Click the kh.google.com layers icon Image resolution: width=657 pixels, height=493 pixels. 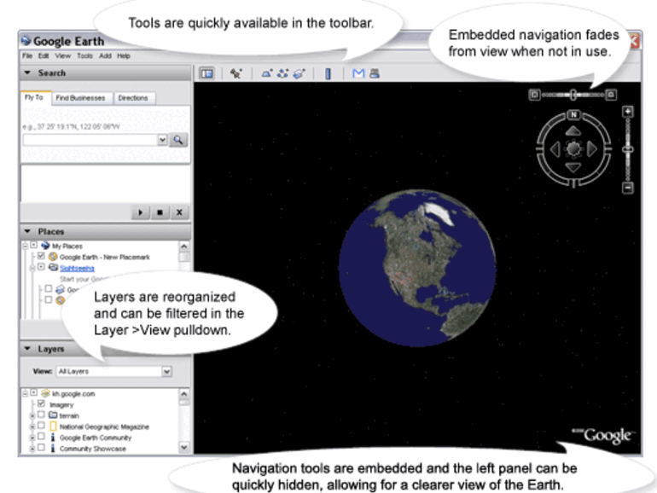tap(45, 393)
